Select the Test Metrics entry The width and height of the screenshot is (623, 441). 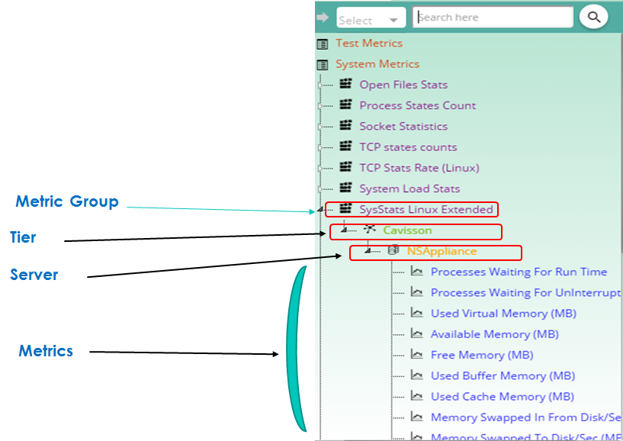(x=369, y=43)
